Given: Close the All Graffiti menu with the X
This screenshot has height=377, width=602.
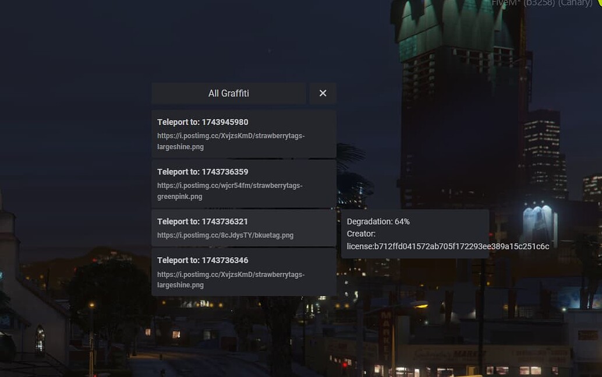Looking at the screenshot, I should (323, 93).
